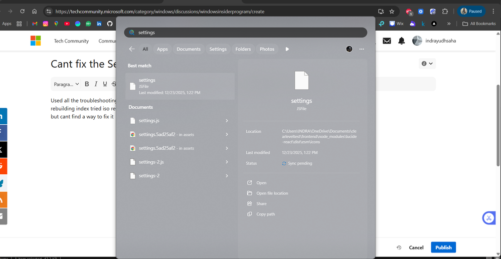Click the profile avatar in search panel
Screen dimensions: 501x259
(349, 49)
